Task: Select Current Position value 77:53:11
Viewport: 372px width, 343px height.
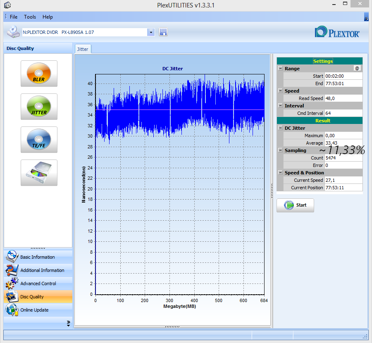Action: [x=343, y=188]
